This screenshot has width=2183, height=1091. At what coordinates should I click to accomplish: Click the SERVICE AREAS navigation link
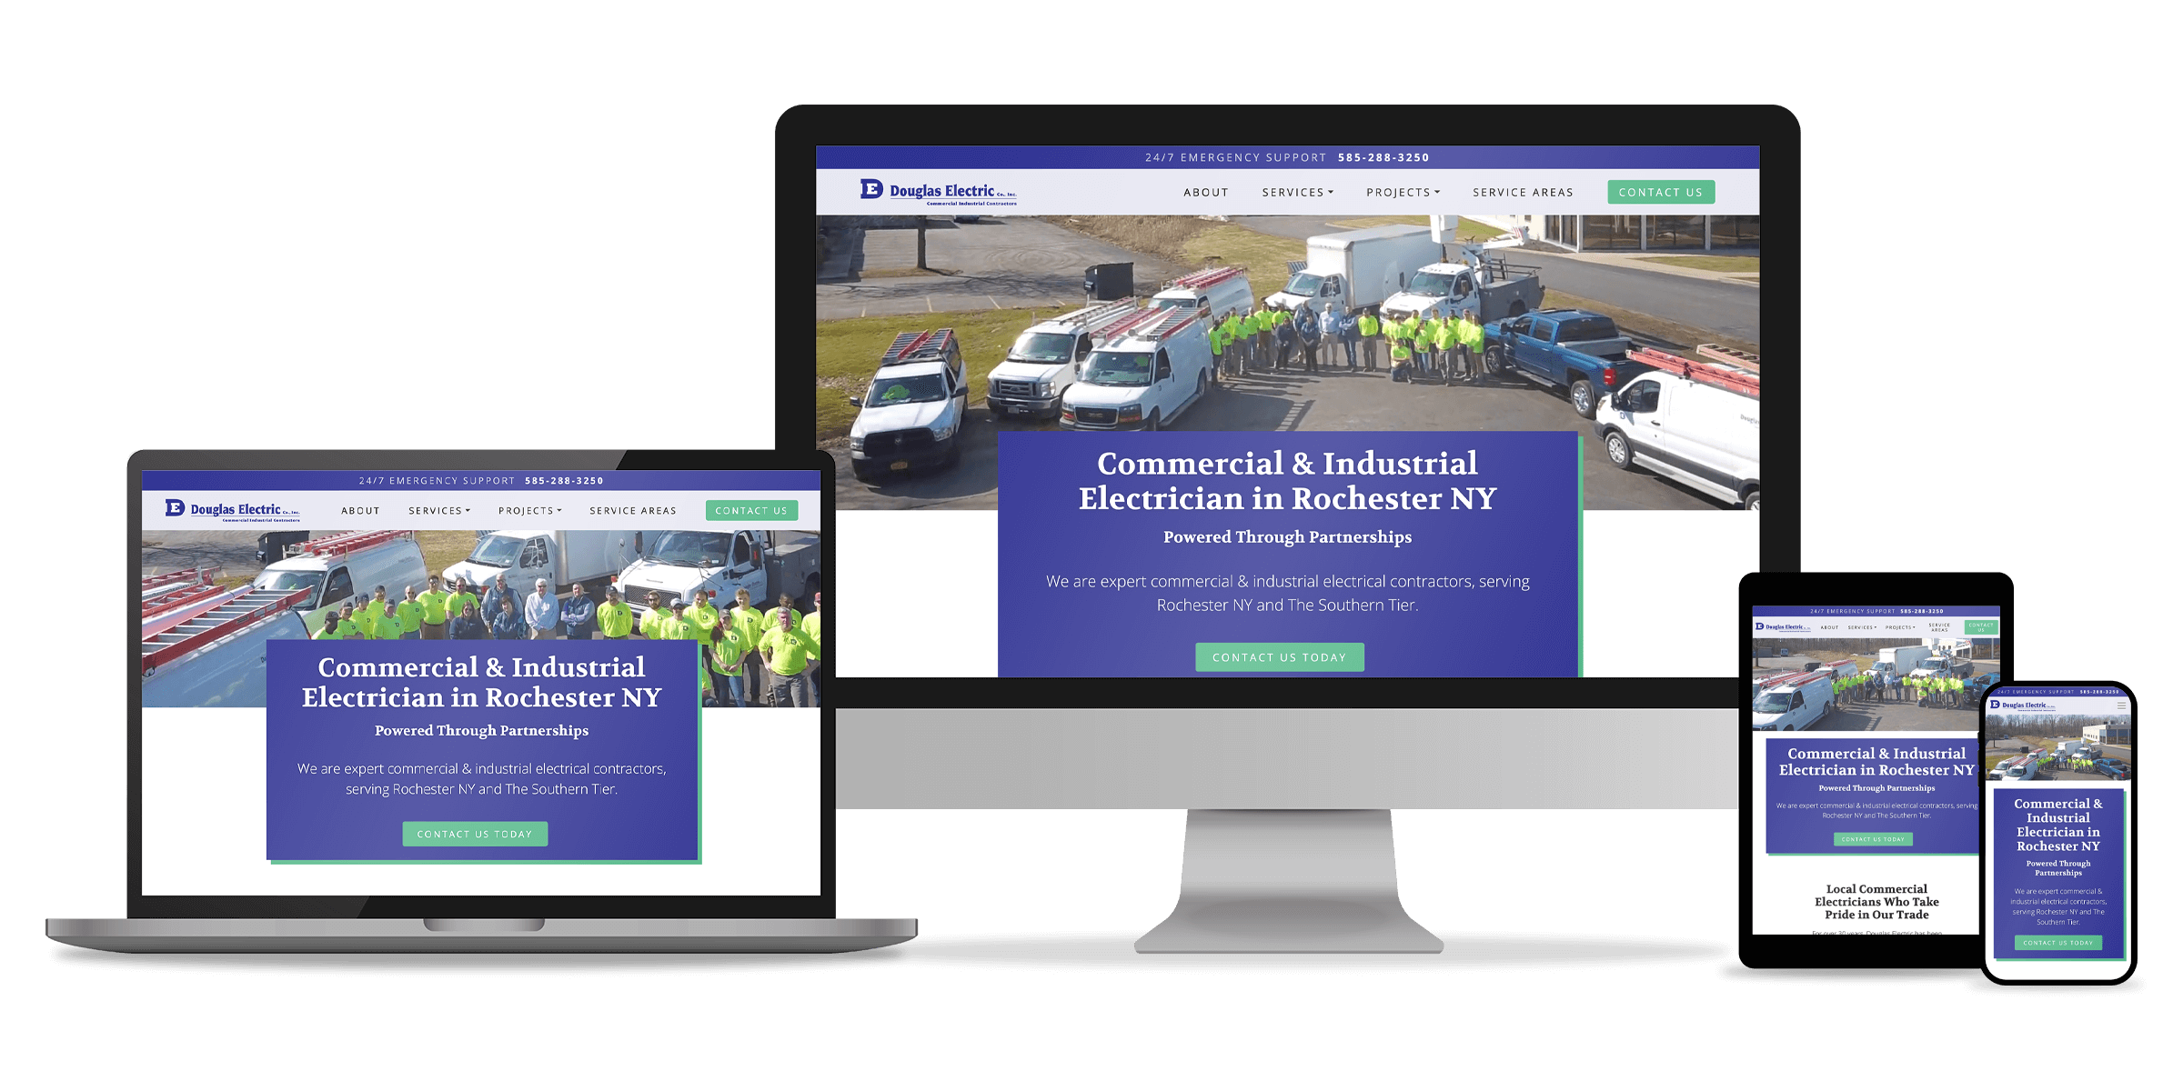pos(1522,194)
